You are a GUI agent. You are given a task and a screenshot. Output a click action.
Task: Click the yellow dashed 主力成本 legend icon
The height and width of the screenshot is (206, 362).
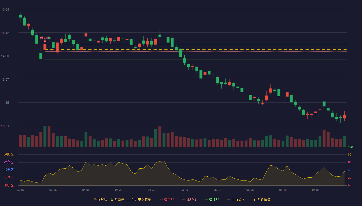coord(228,200)
